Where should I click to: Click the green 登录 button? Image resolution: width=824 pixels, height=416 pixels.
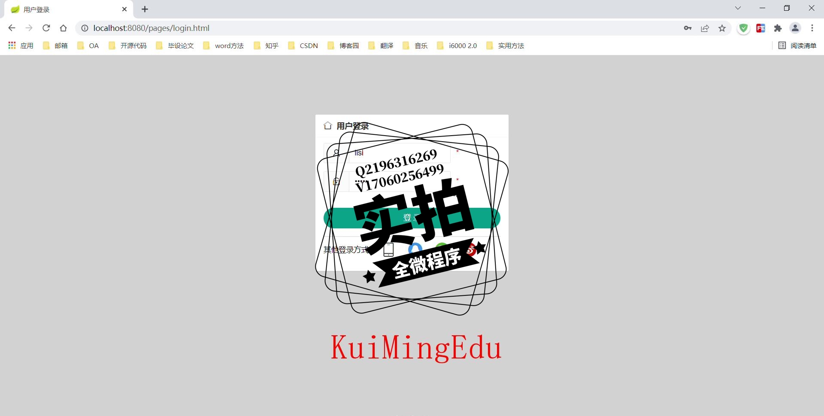coord(412,218)
